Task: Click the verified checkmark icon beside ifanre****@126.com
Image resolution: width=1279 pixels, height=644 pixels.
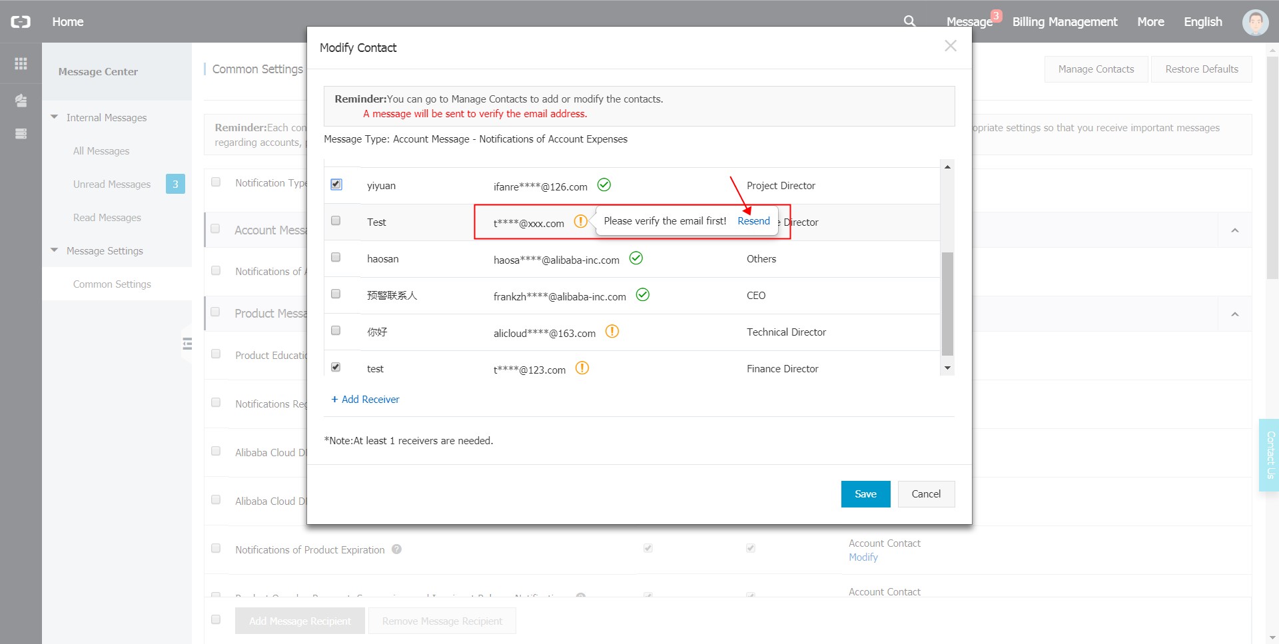Action: pyautogui.click(x=604, y=185)
